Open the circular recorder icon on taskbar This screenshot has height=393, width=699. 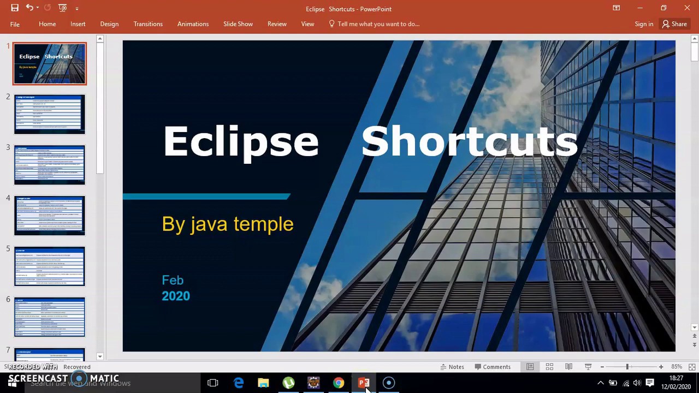click(x=389, y=383)
